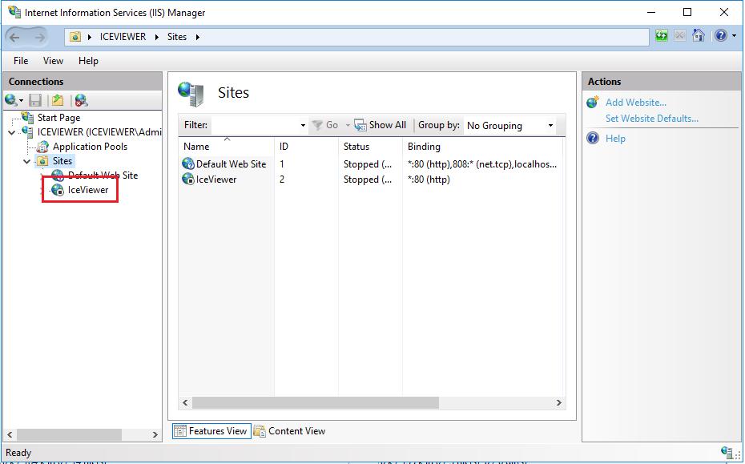Open the Help menu
The width and height of the screenshot is (745, 464).
point(88,61)
